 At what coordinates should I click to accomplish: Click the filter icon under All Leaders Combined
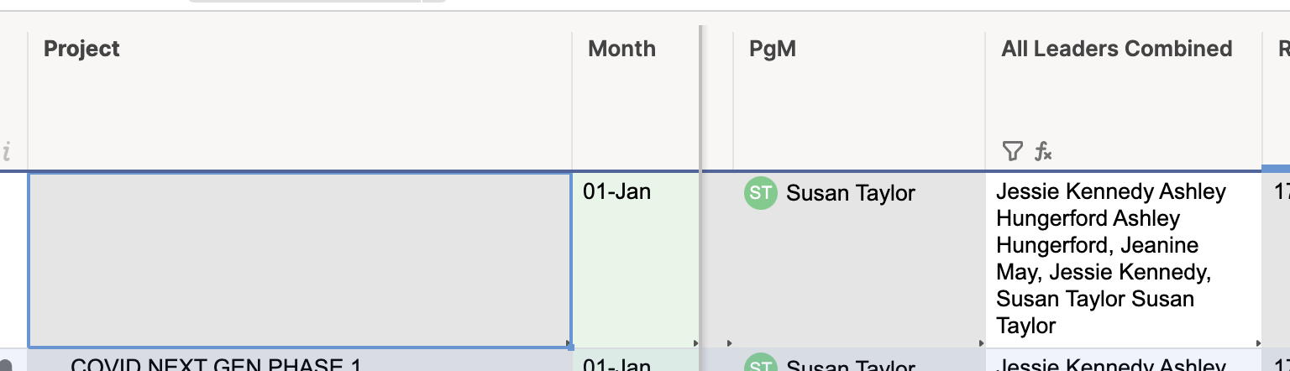click(x=1012, y=151)
